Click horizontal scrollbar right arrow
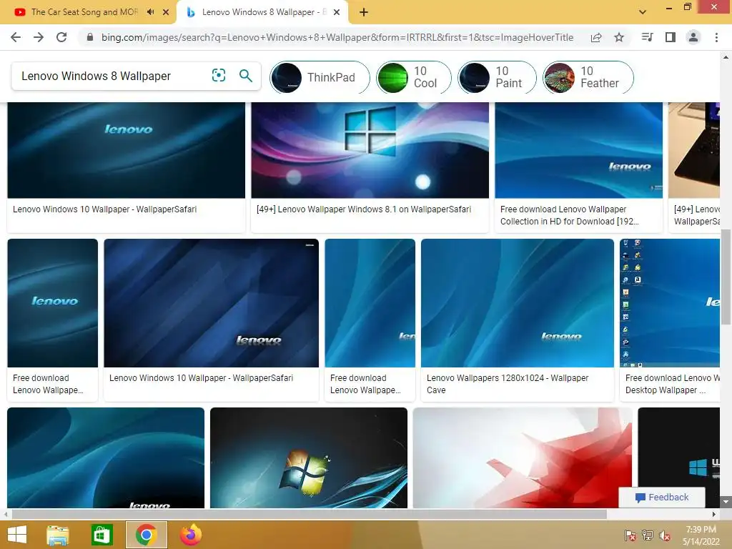The image size is (732, 549). coord(714,514)
